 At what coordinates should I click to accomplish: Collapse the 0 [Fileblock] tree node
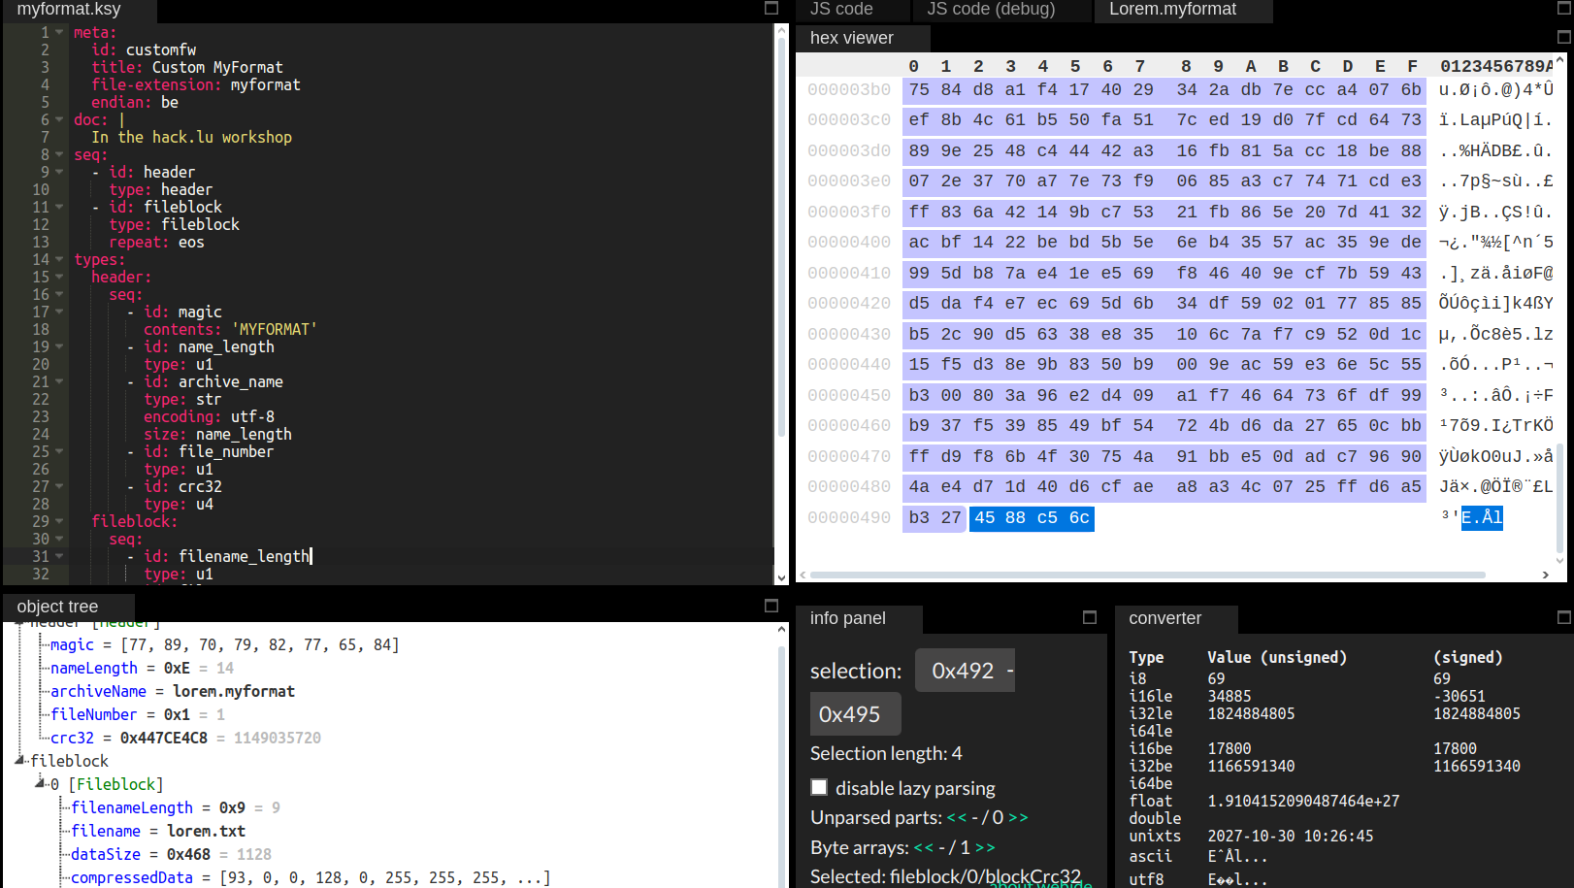click(x=41, y=782)
